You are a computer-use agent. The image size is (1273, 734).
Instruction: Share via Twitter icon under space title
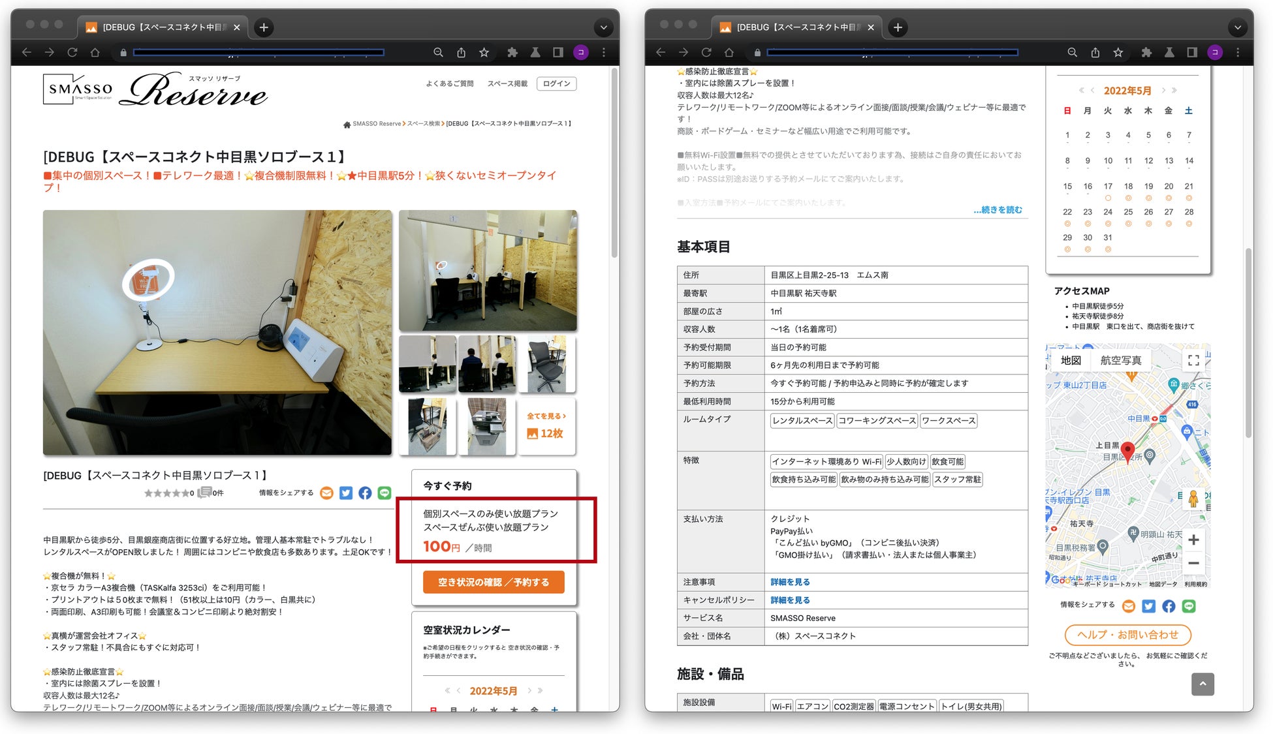[346, 493]
